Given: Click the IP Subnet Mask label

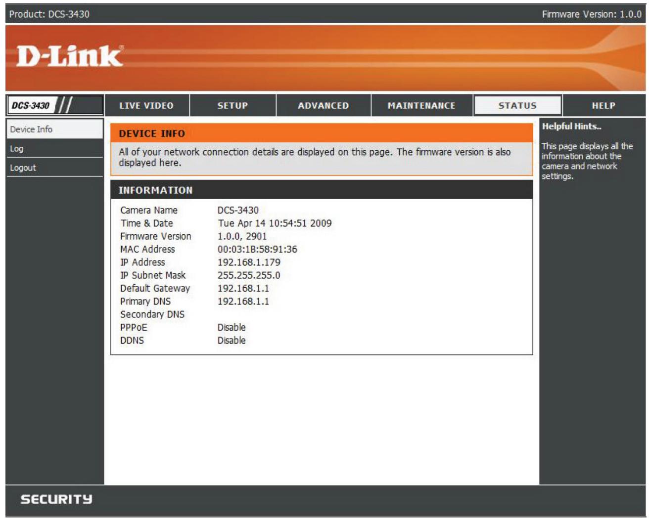Looking at the screenshot, I should 153,275.
